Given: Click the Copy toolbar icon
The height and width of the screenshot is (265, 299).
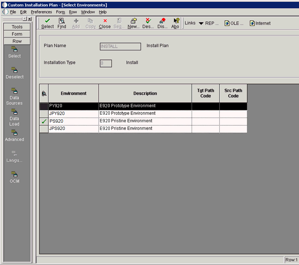Looking at the screenshot, I should (x=91, y=20).
